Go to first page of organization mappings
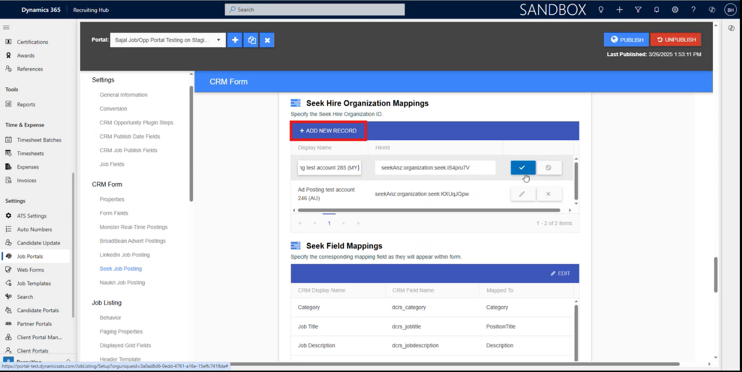The image size is (742, 372). (300, 223)
